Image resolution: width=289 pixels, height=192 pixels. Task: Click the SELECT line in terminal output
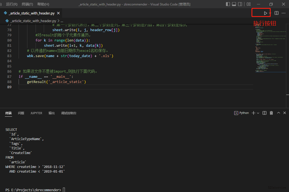[x=11, y=130]
